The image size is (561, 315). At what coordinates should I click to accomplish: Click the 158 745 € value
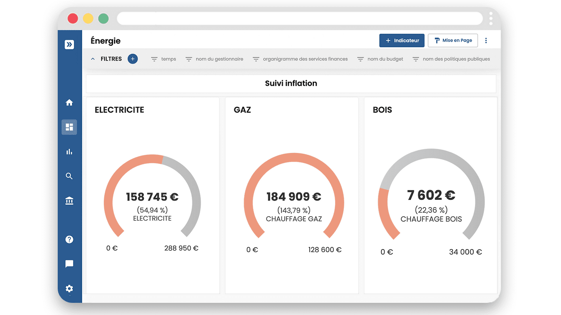point(152,197)
